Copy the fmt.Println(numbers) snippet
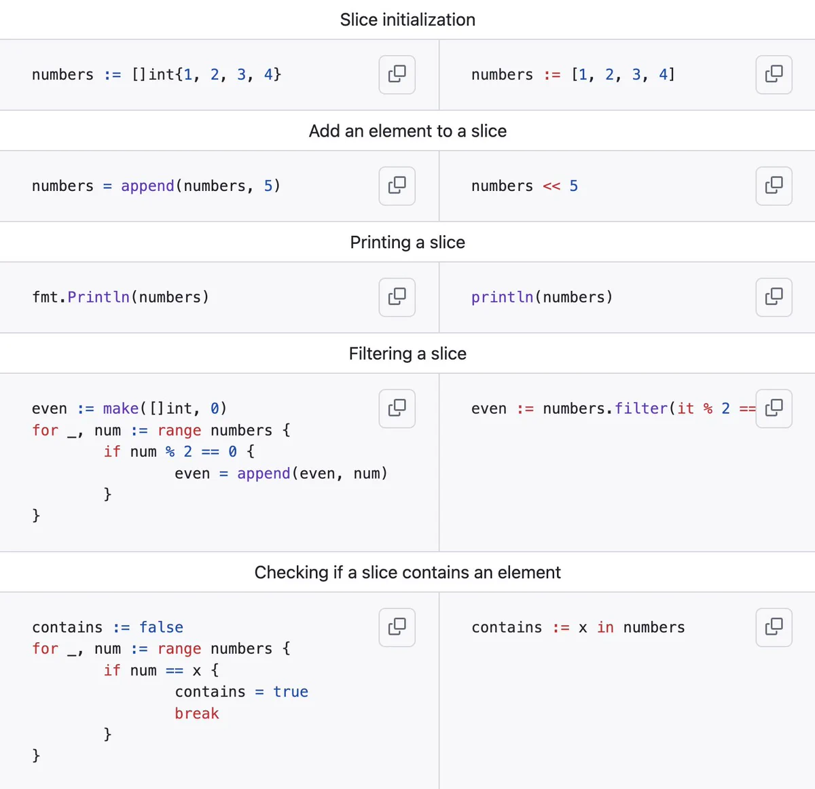 [x=397, y=297]
